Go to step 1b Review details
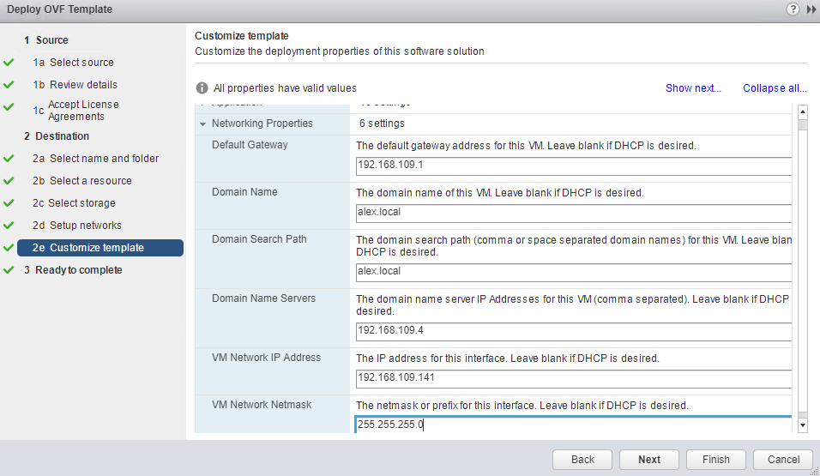The width and height of the screenshot is (820, 476). pos(83,85)
